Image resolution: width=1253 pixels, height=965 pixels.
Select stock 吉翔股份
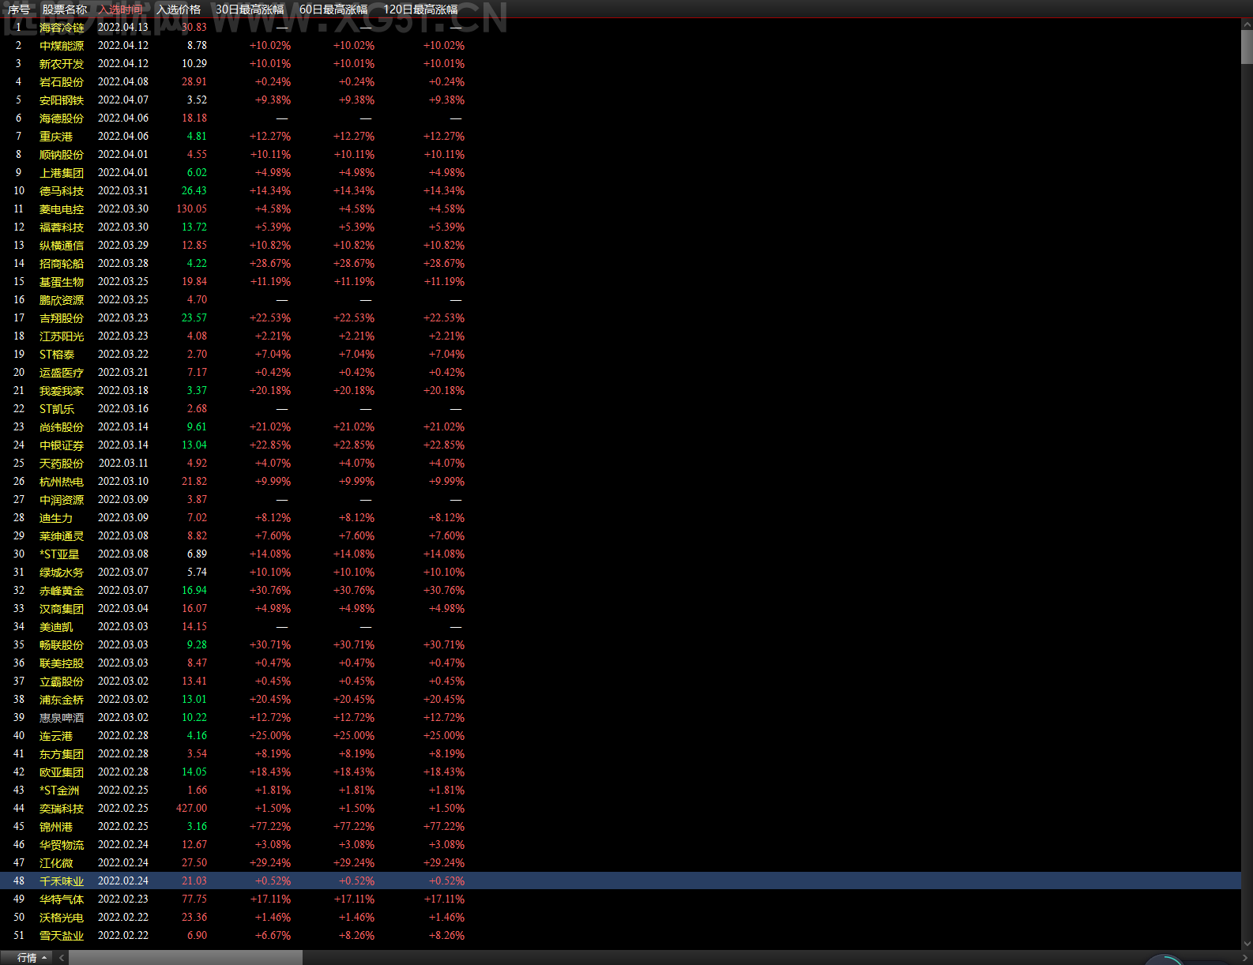click(62, 318)
